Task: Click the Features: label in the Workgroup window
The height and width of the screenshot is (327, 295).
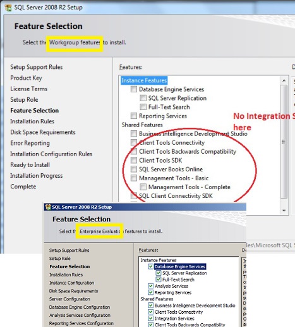Action: click(x=131, y=67)
